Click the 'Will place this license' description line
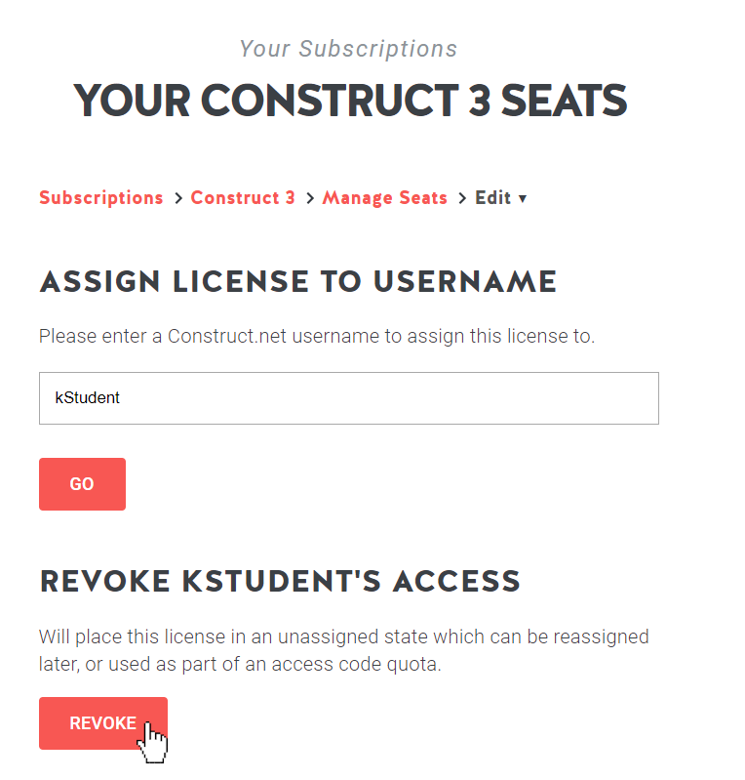The image size is (745, 780). coord(344,636)
